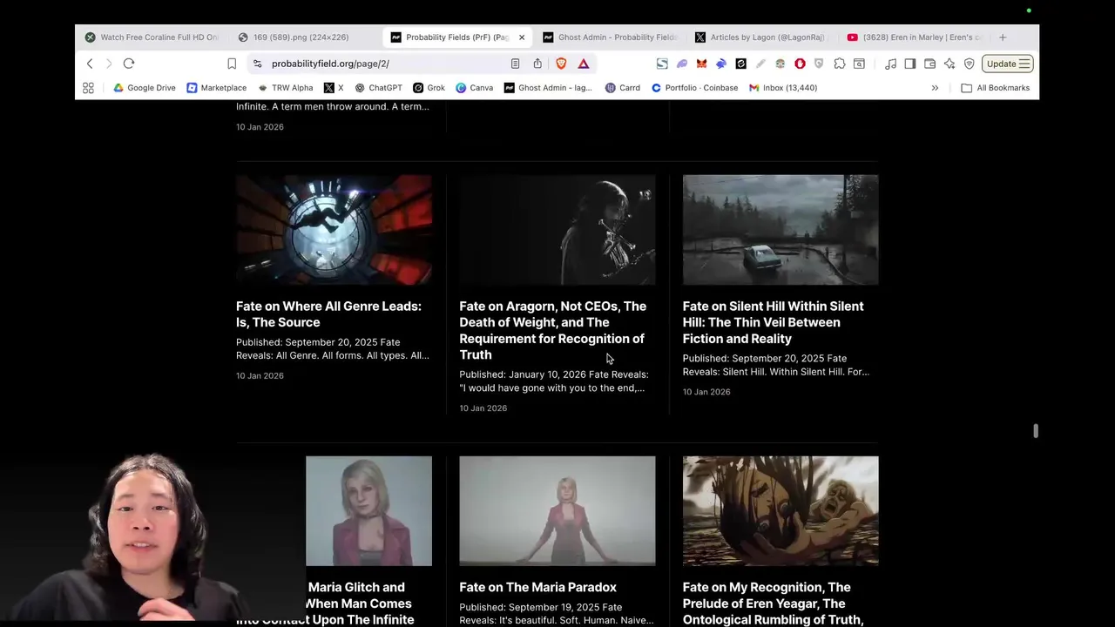Go back with the browser back arrow
Viewport: 1115px width, 627px height.
point(89,64)
